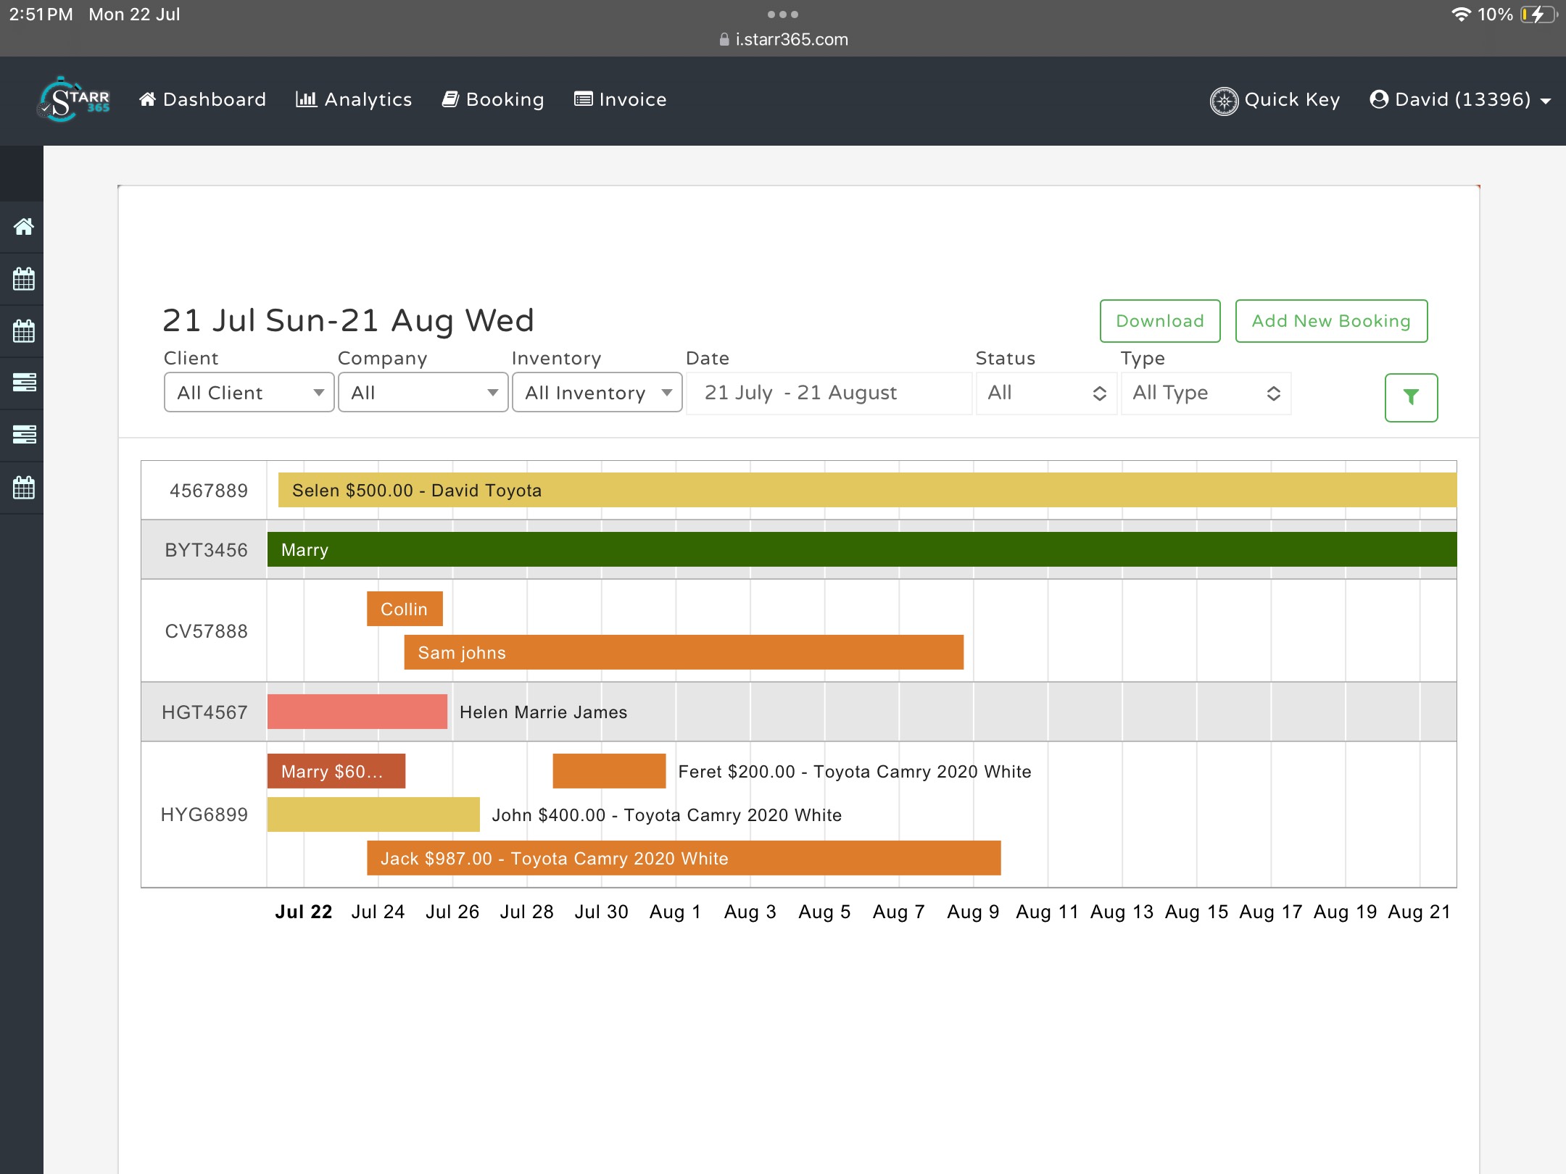Click the Aug 21 date label on the timeline
Image resolution: width=1566 pixels, height=1174 pixels.
coord(1420,912)
